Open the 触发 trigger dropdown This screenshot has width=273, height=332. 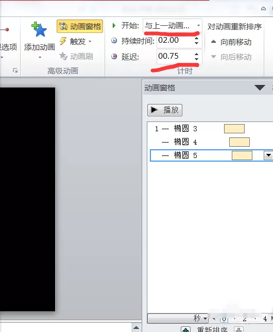76,41
